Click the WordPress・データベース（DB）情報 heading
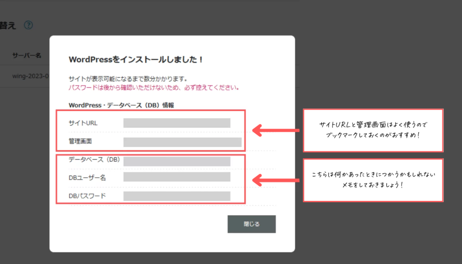This screenshot has height=264, width=462. 121,105
